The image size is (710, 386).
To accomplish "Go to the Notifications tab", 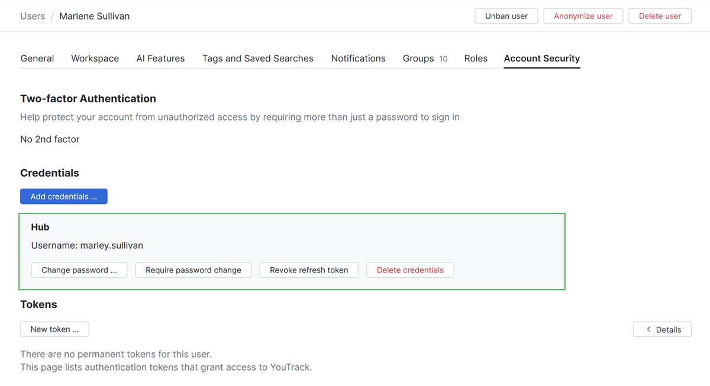I will click(x=358, y=59).
